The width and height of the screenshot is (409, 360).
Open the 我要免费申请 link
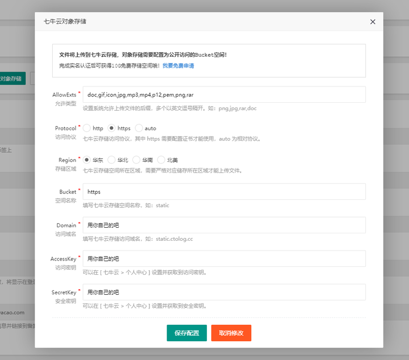pyautogui.click(x=178, y=66)
